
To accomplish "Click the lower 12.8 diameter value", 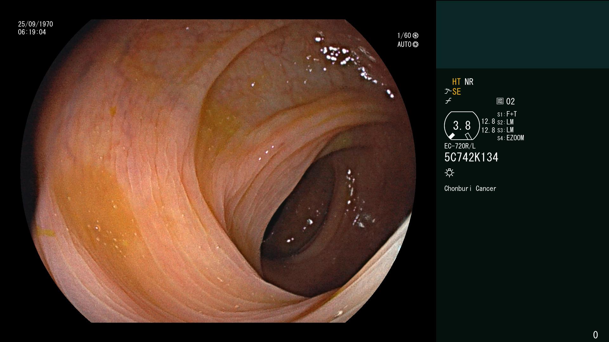I will pyautogui.click(x=488, y=130).
